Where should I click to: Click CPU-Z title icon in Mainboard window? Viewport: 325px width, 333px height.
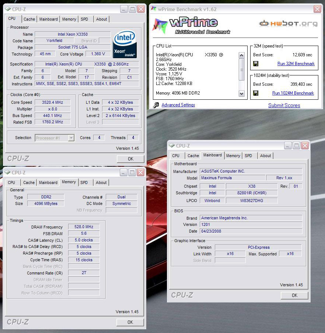pos(172,145)
